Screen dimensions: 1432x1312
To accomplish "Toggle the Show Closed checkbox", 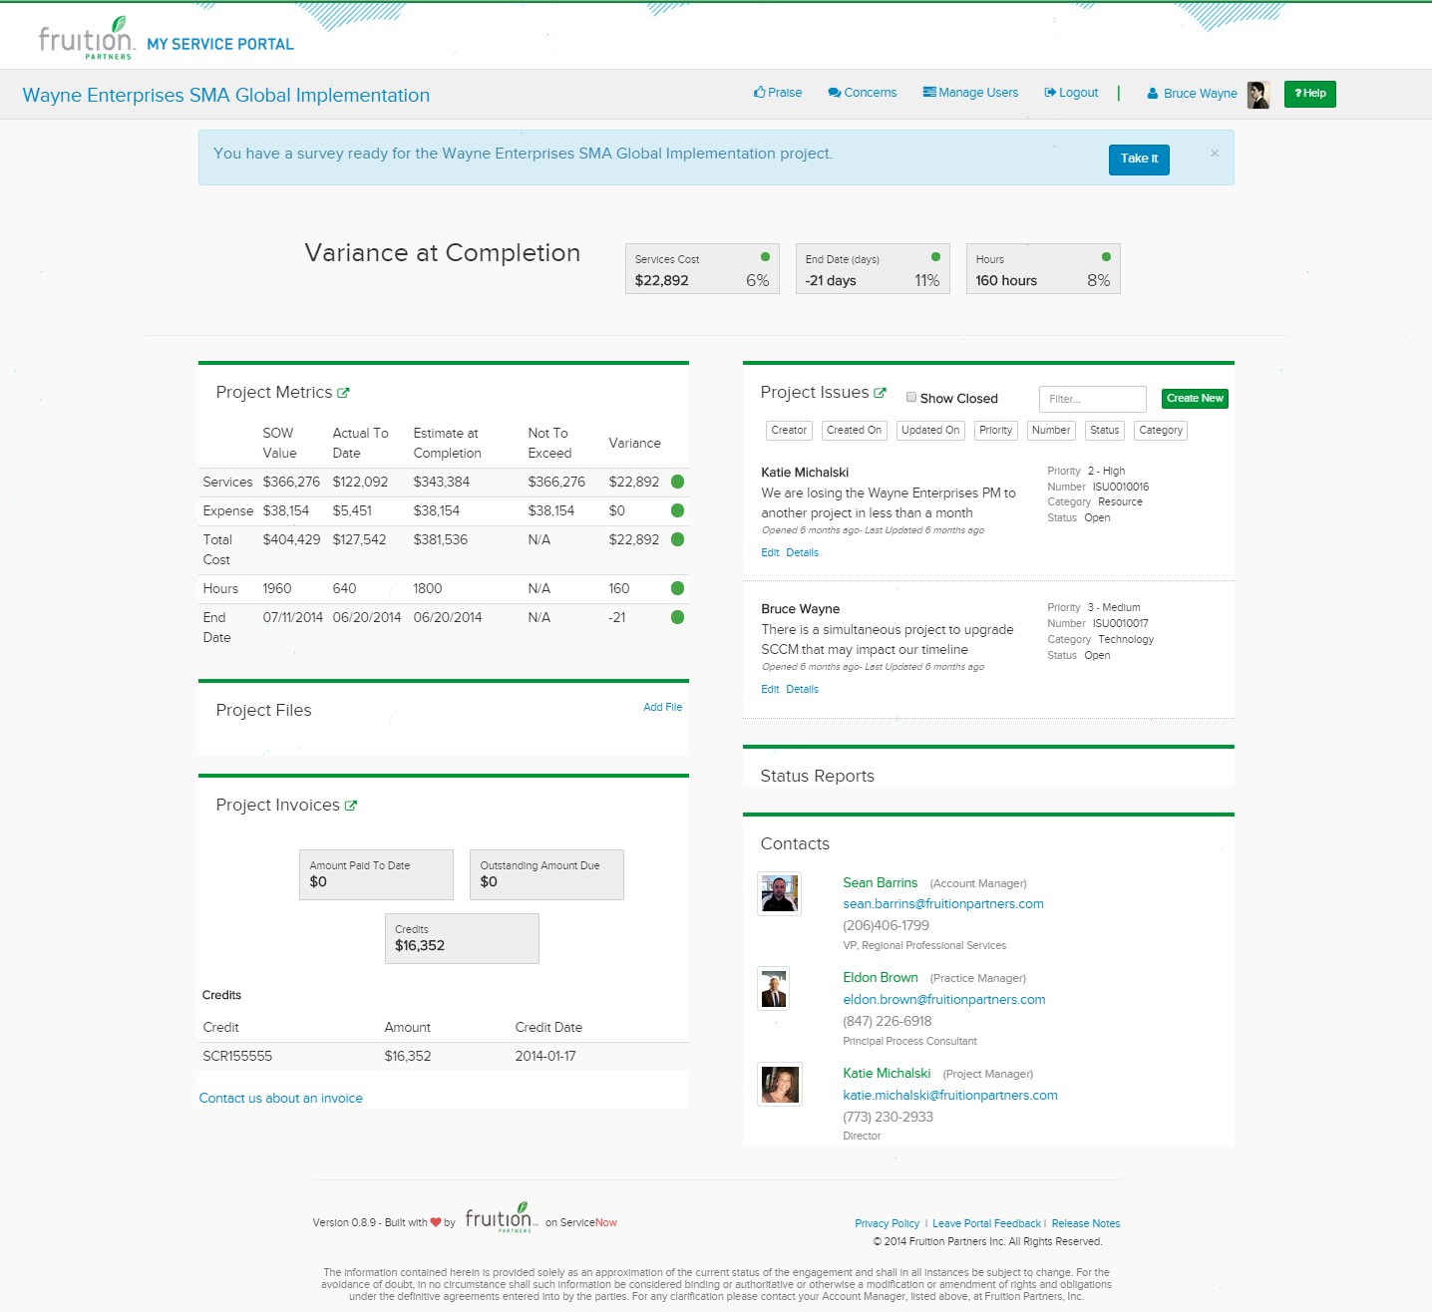I will 911,397.
